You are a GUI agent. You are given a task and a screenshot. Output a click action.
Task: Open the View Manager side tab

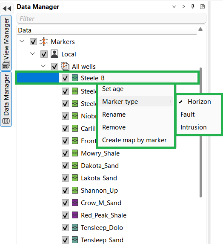[x=6, y=43]
